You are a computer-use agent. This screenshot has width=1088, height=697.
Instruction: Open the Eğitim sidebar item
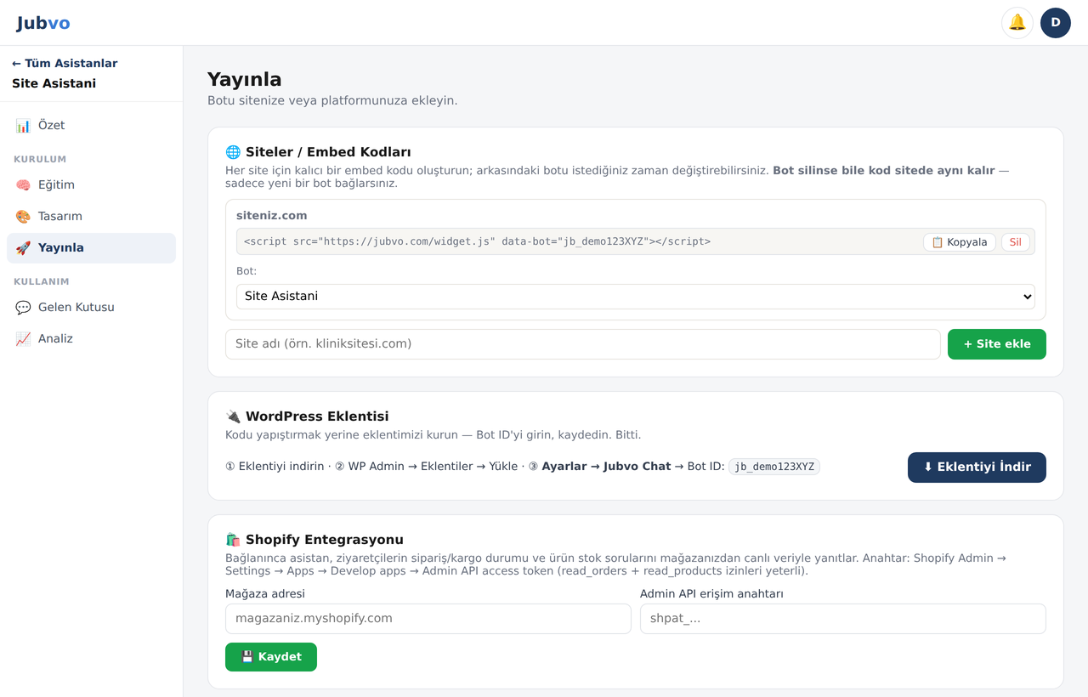click(x=91, y=184)
